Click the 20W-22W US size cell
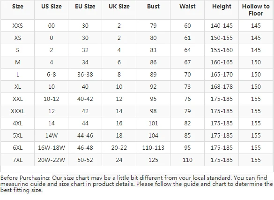 click(52, 160)
